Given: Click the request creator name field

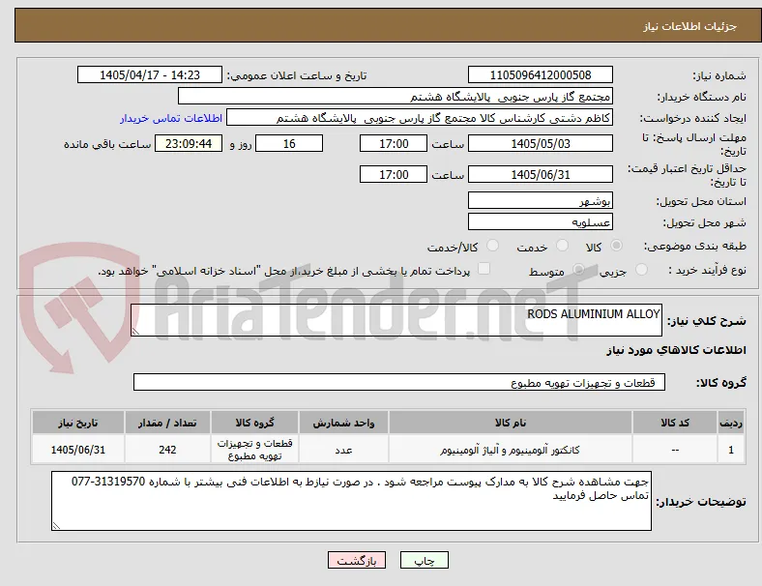Looking at the screenshot, I should coord(420,118).
